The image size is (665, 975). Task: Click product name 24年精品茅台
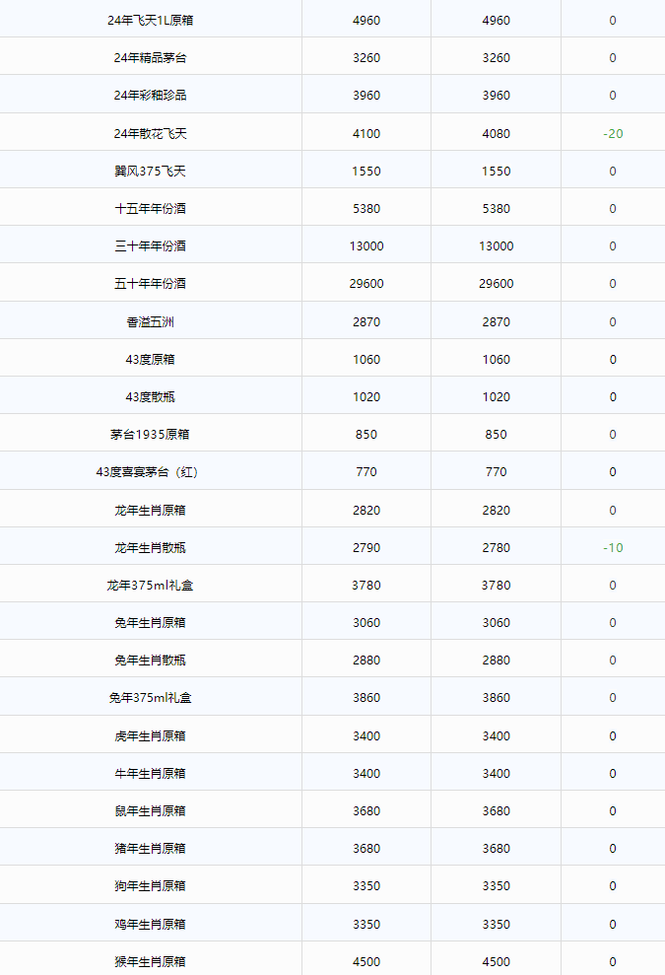click(151, 58)
